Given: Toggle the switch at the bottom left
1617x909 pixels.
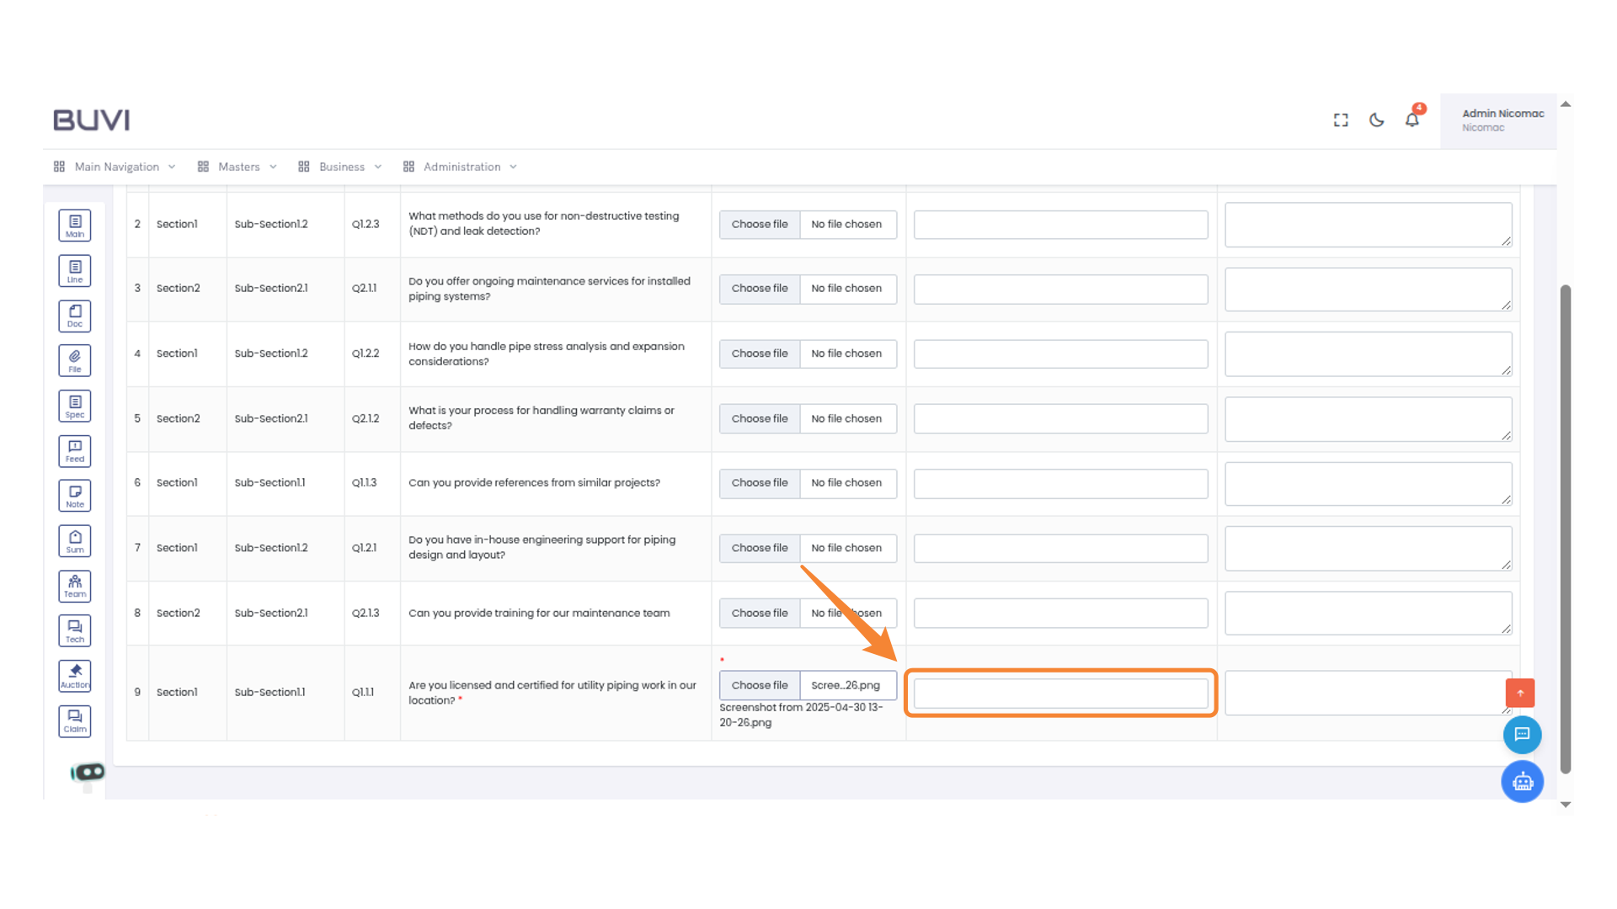Looking at the screenshot, I should (87, 771).
